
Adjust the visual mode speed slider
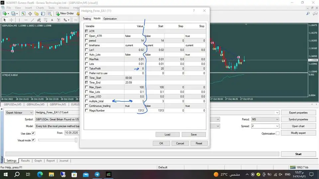76,140
